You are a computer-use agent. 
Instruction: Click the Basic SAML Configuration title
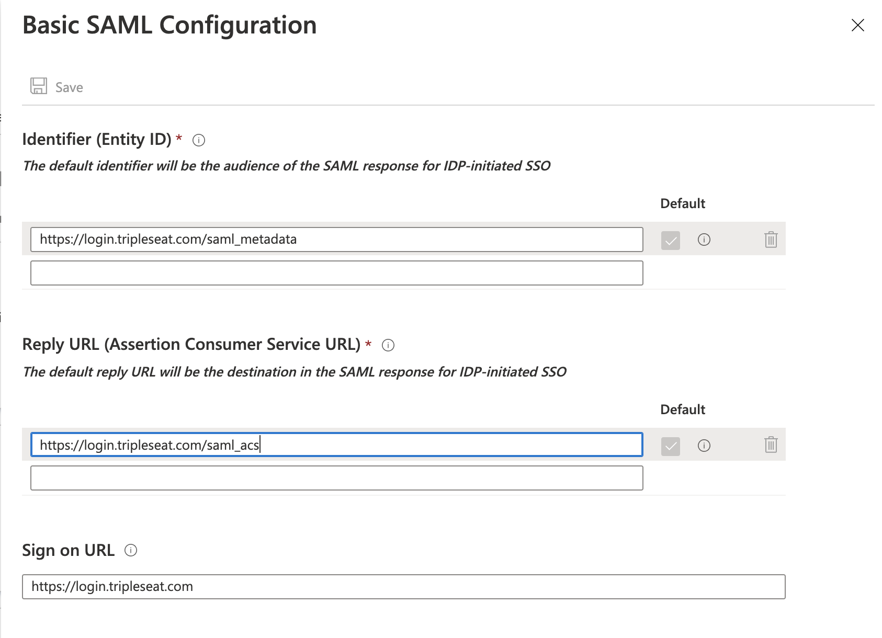click(x=169, y=25)
